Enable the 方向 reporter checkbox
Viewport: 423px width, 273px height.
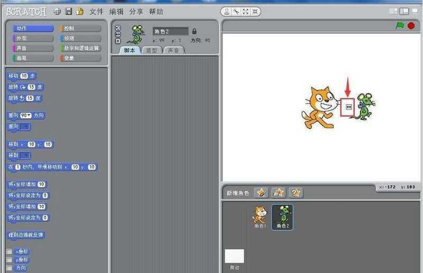click(x=8, y=268)
